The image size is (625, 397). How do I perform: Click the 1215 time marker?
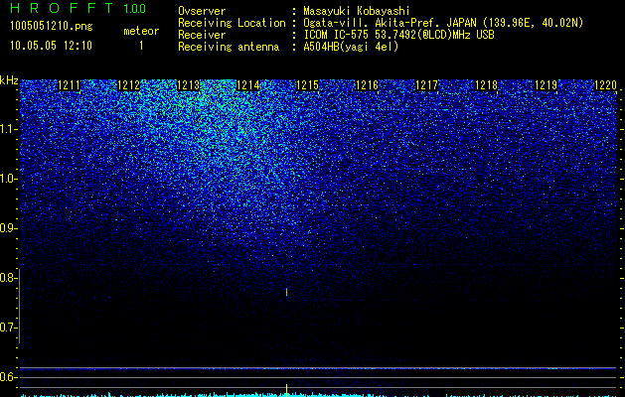308,85
